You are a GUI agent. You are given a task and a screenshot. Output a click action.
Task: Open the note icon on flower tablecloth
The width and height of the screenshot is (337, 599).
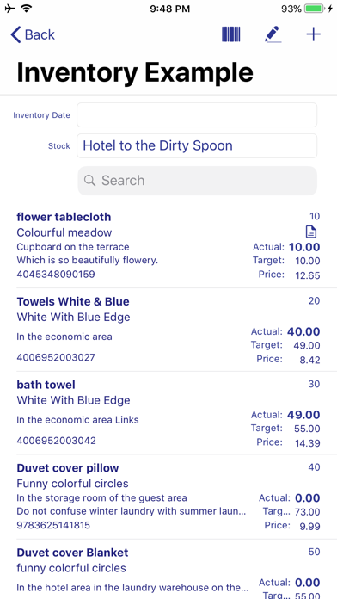(x=311, y=232)
